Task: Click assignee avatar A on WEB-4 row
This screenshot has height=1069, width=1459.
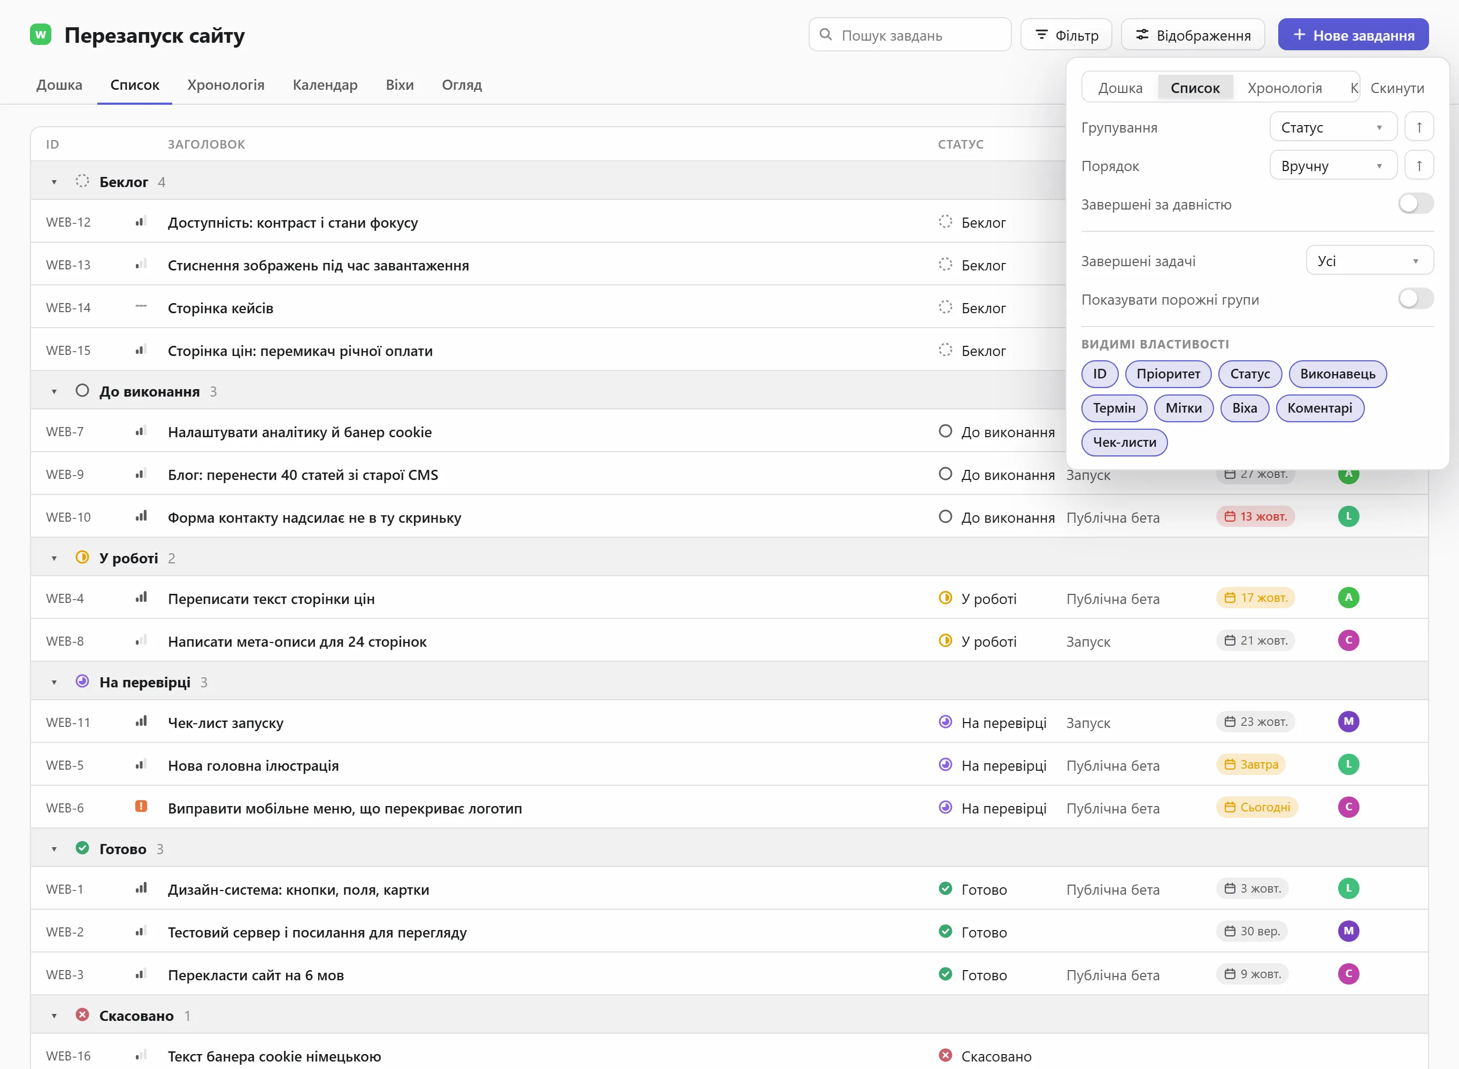Action: tap(1348, 598)
